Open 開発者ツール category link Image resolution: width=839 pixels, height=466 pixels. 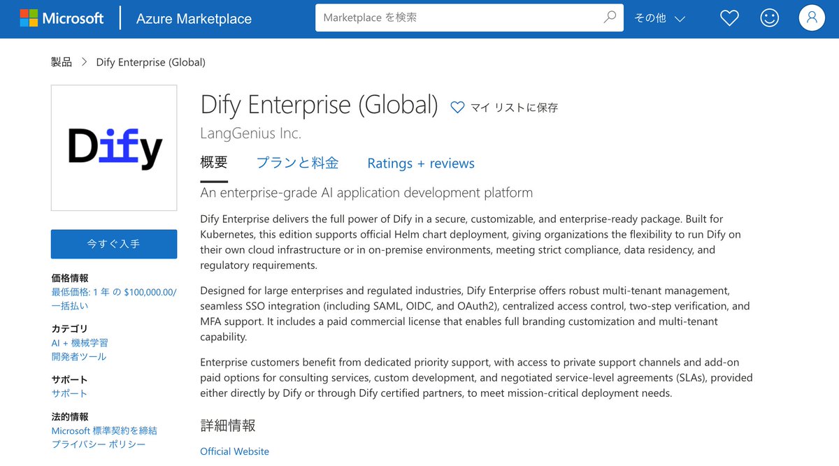[x=79, y=356]
